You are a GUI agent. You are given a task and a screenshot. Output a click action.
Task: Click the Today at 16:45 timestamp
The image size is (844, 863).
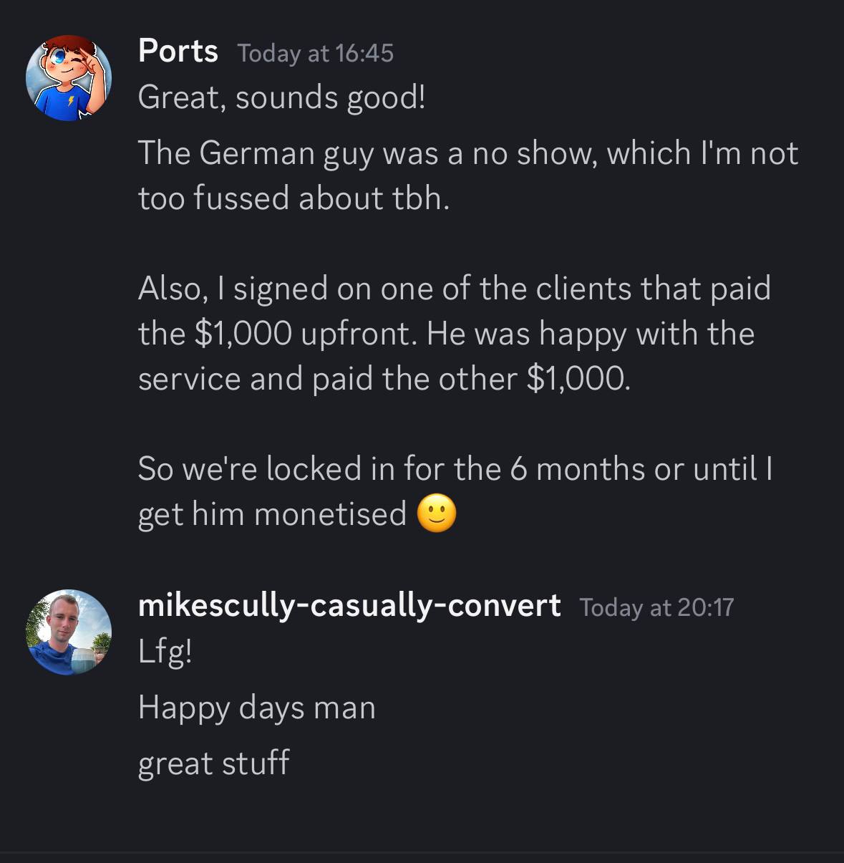click(316, 53)
